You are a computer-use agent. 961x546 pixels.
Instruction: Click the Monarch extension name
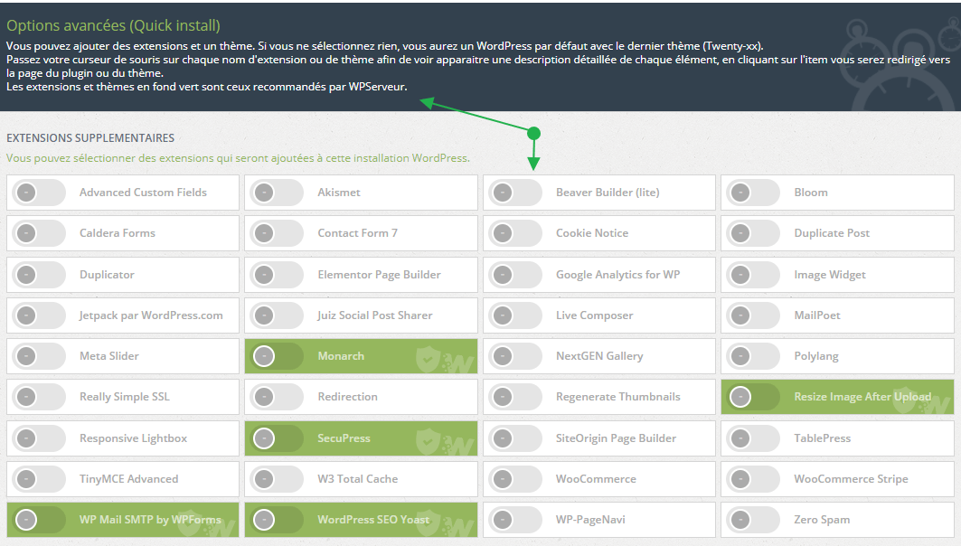click(x=341, y=356)
